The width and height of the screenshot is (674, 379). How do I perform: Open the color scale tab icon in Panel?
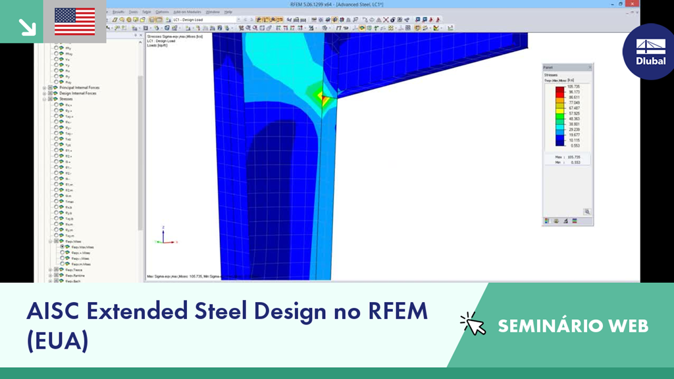coord(547,221)
